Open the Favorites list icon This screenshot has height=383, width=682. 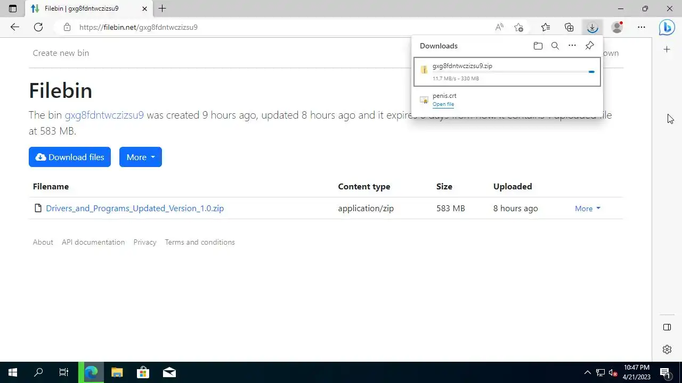click(x=546, y=27)
